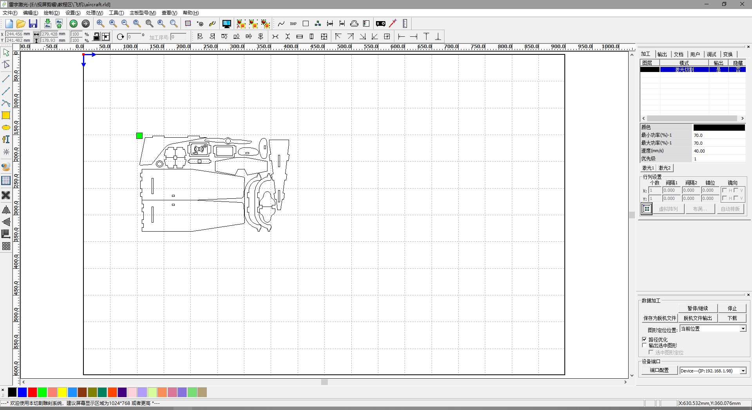Image resolution: width=752 pixels, height=410 pixels.
Task: Open 端口配置 port settings
Action: 660,370
